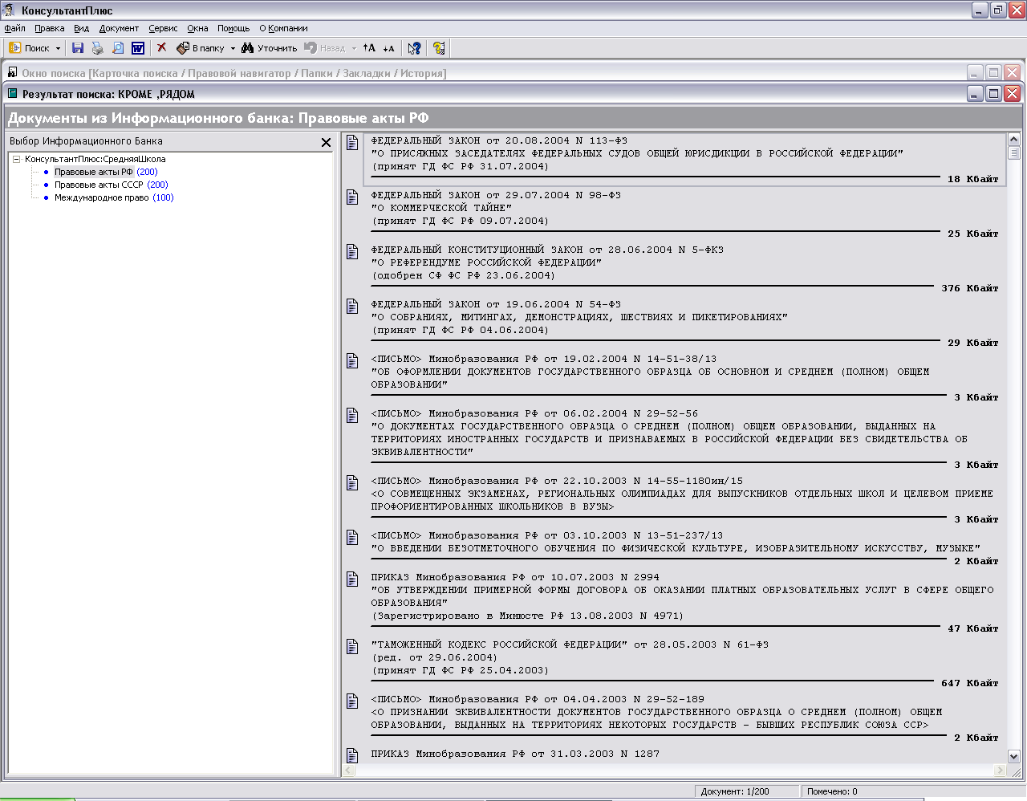1027x801 pixels.
Task: Click the vertical scrollbar thumb
Action: (1013, 152)
